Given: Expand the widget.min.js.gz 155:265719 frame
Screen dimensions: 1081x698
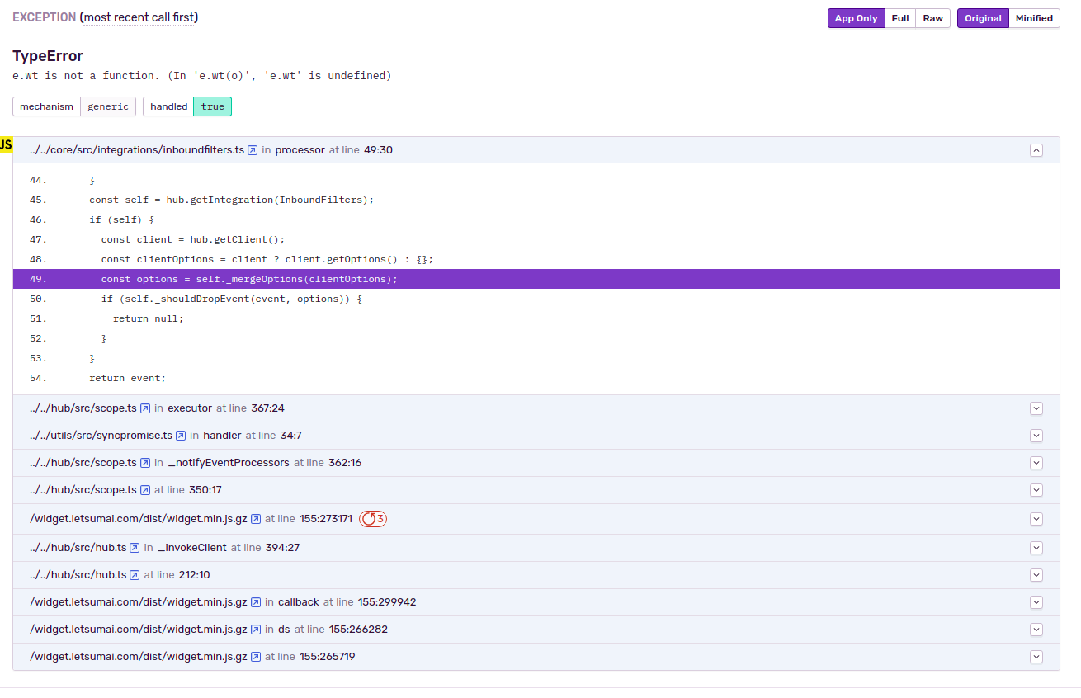Looking at the screenshot, I should [1036, 657].
